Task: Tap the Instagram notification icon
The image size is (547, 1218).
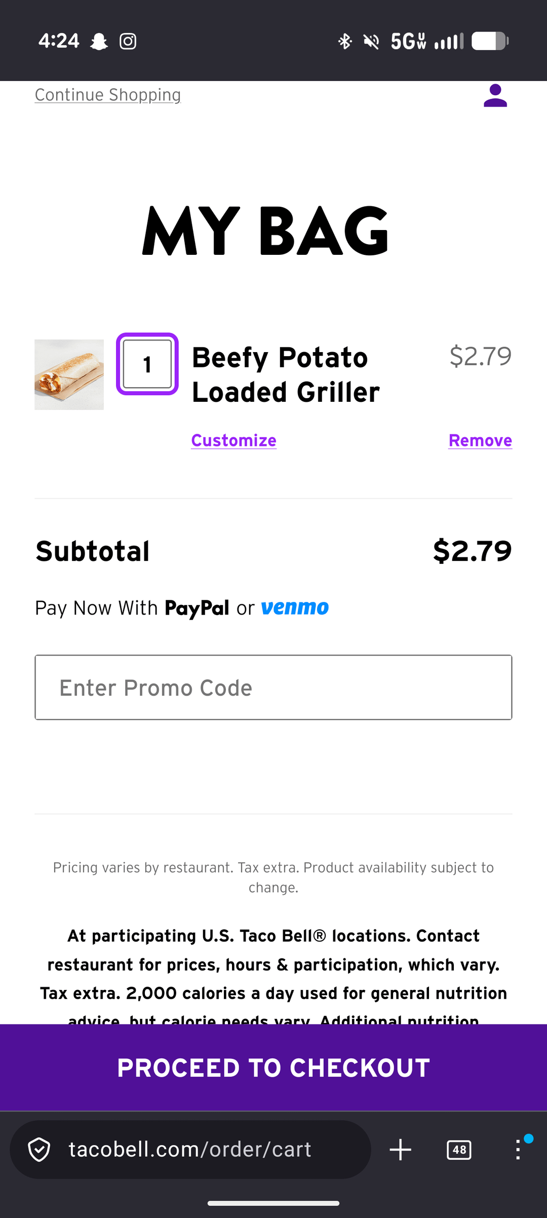Action: click(128, 41)
